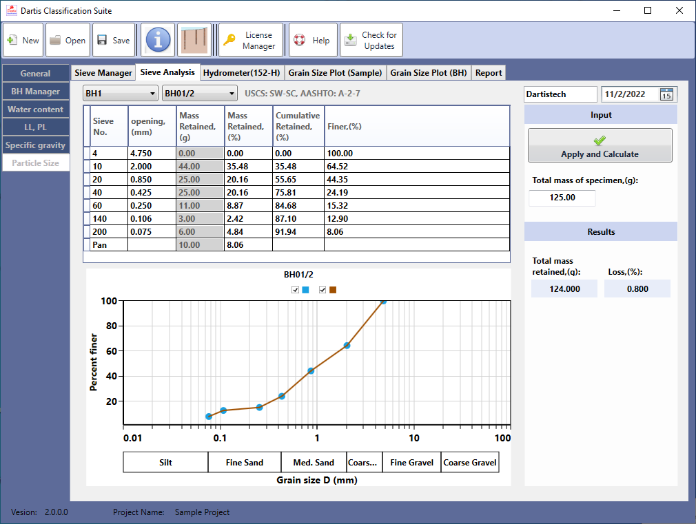
Task: Select row header of sieve No. 10
Action: (87, 167)
